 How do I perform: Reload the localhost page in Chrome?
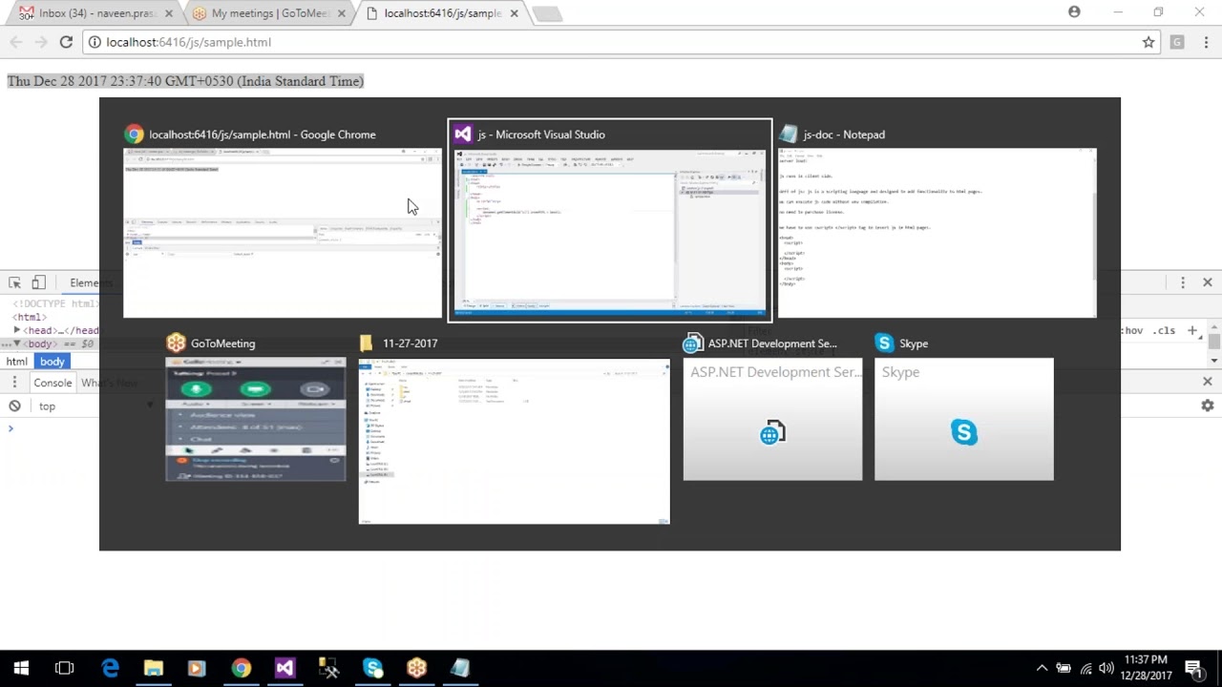point(66,42)
